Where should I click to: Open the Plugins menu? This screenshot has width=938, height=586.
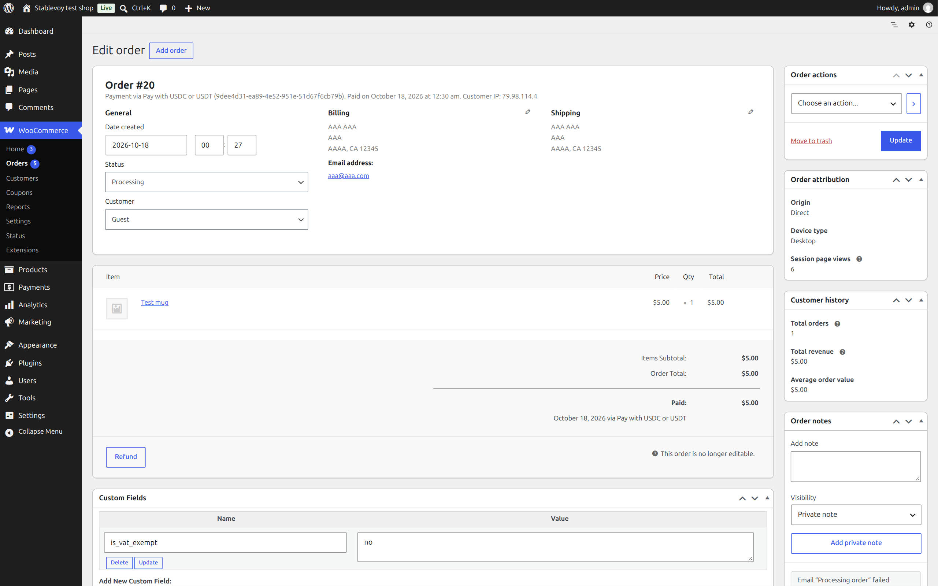(41, 363)
